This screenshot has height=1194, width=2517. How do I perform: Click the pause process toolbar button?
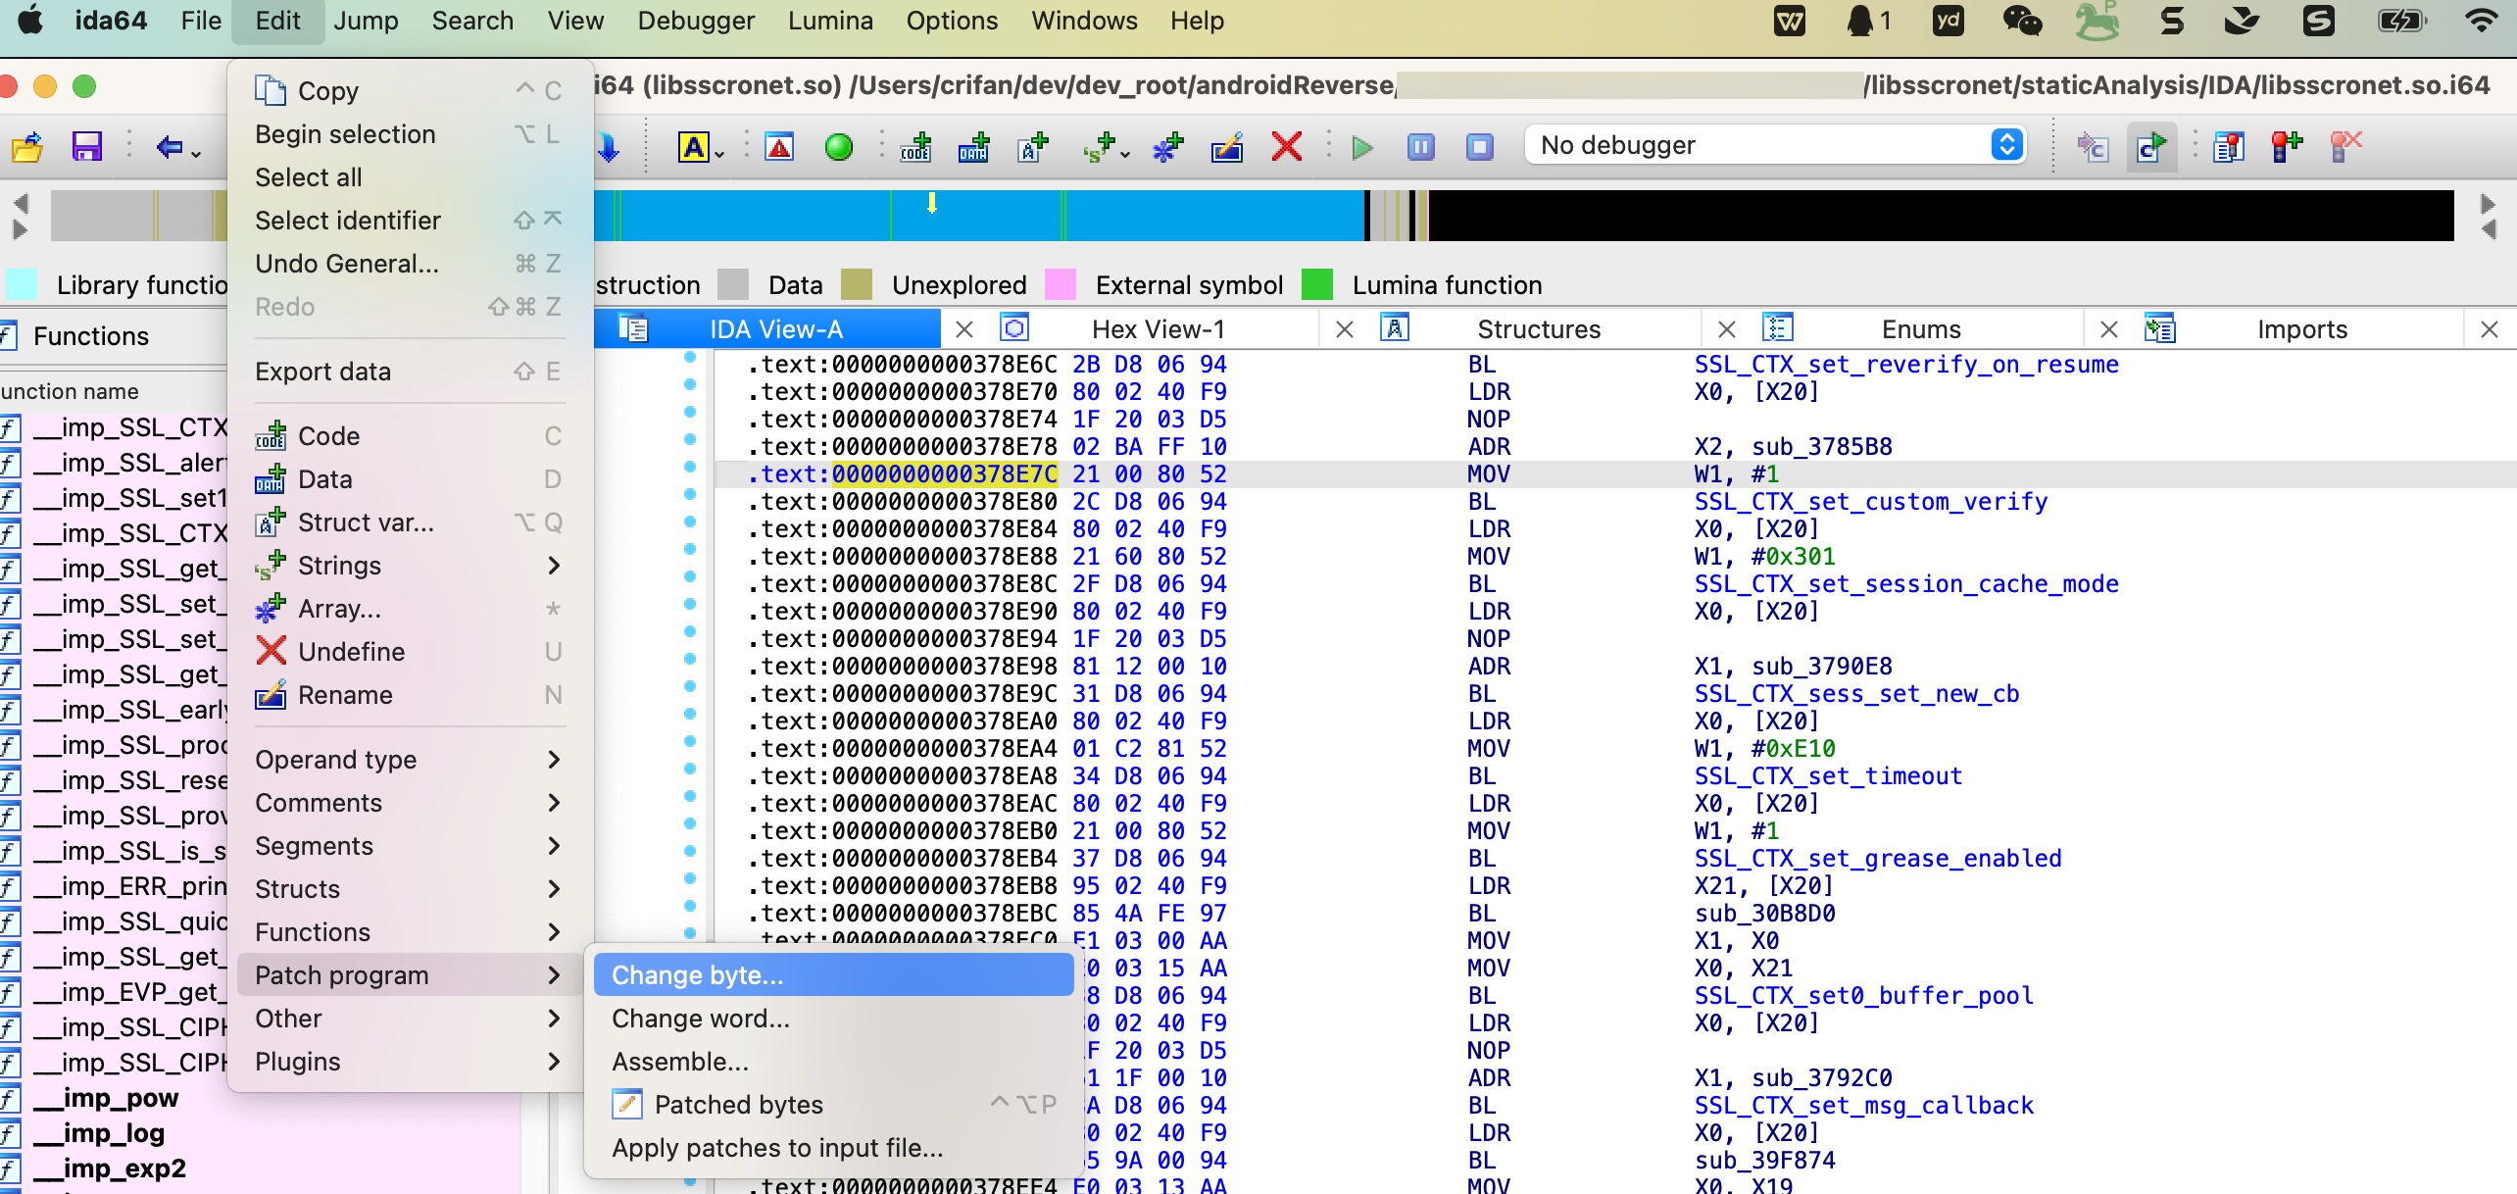(x=1420, y=147)
